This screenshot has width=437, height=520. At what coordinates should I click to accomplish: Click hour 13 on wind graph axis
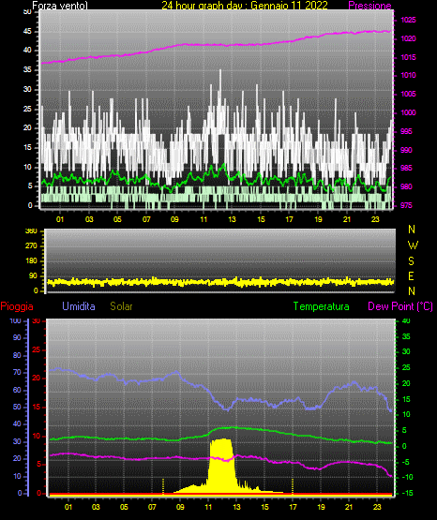[x=232, y=219]
